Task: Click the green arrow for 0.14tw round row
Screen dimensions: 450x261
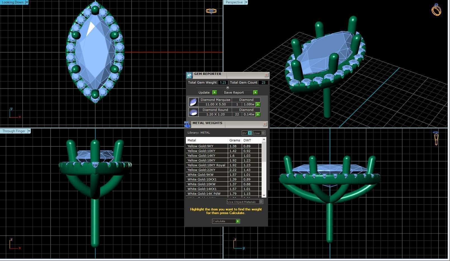Action: pos(258,115)
